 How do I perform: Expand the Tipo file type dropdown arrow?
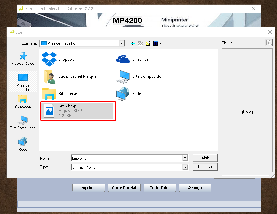tap(185, 167)
